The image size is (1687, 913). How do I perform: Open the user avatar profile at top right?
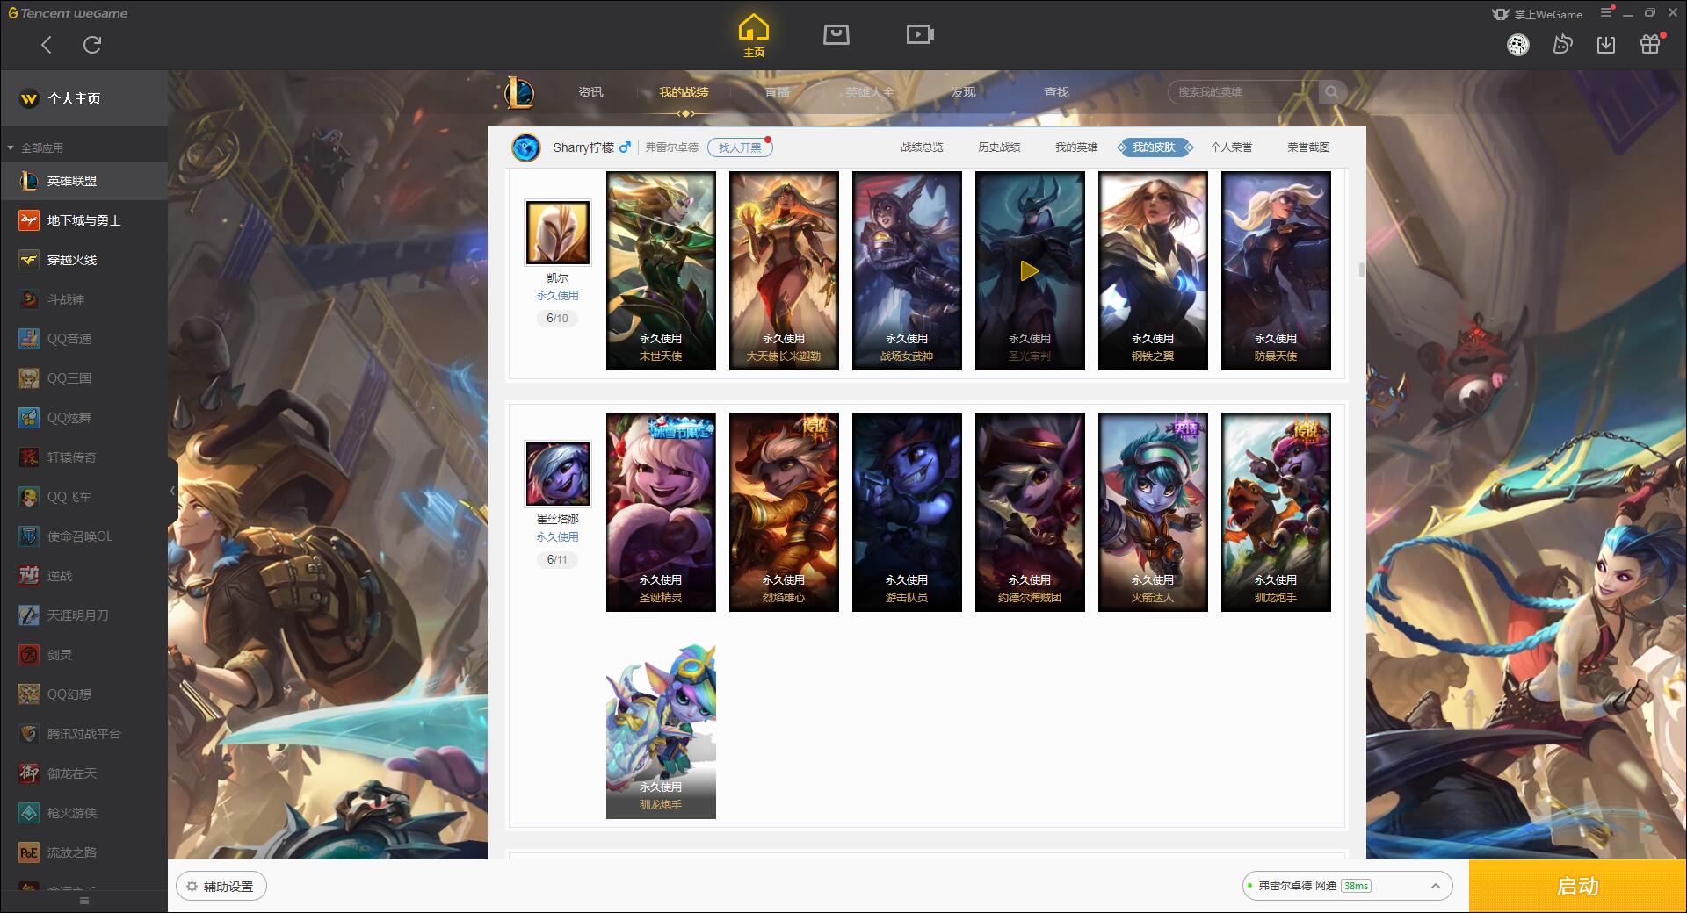(x=1518, y=45)
